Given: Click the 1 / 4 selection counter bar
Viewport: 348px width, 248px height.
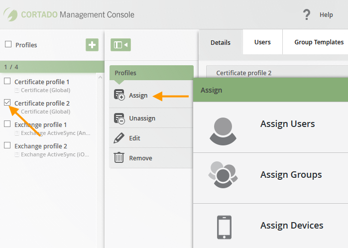Looking at the screenshot, I should [52, 67].
